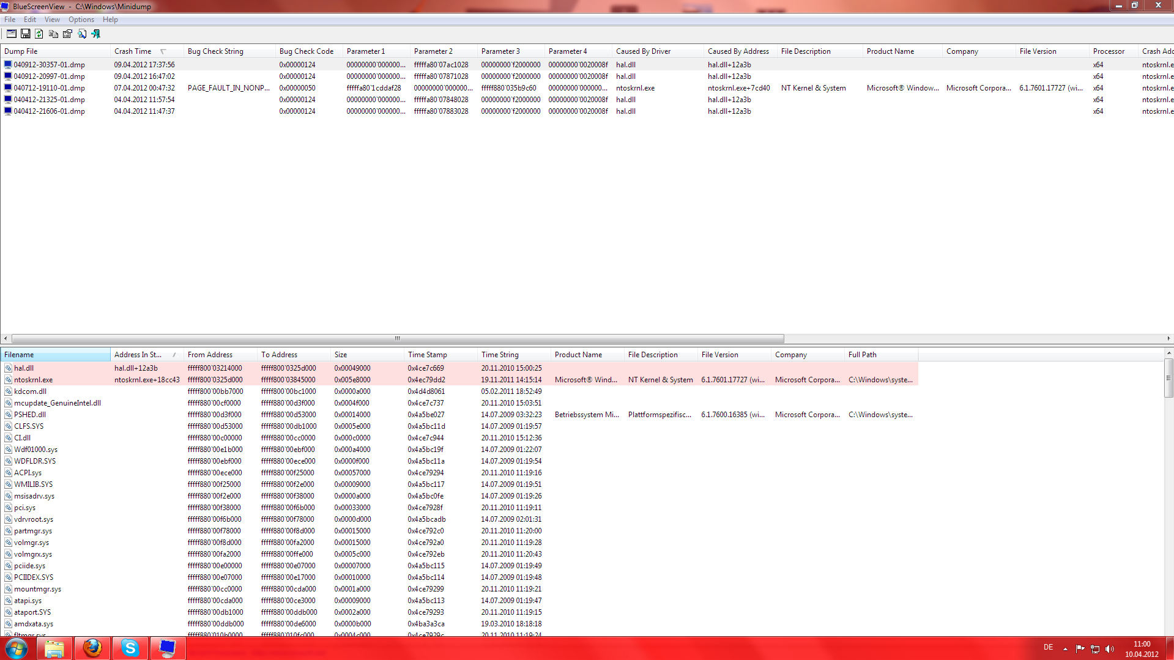Click the Find magnifier icon
Screen dimensions: 1174x660
(81, 34)
